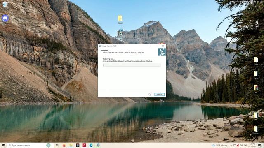Image resolution: width=264 pixels, height=148 pixels.
Task: Open the notification center icon
Action: tap(260, 145)
